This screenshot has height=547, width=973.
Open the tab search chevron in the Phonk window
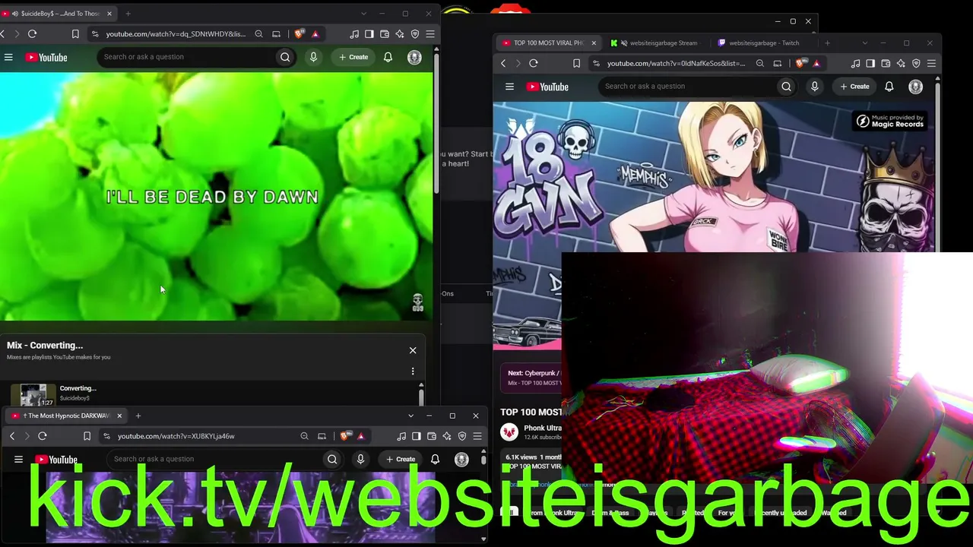(x=864, y=43)
